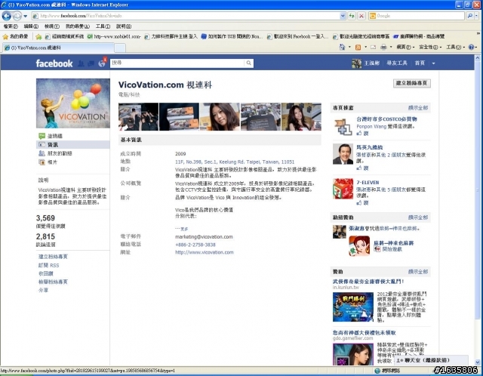Click the VicoVation balloon page cover image
This screenshot has height=376, width=483.
tap(73, 103)
